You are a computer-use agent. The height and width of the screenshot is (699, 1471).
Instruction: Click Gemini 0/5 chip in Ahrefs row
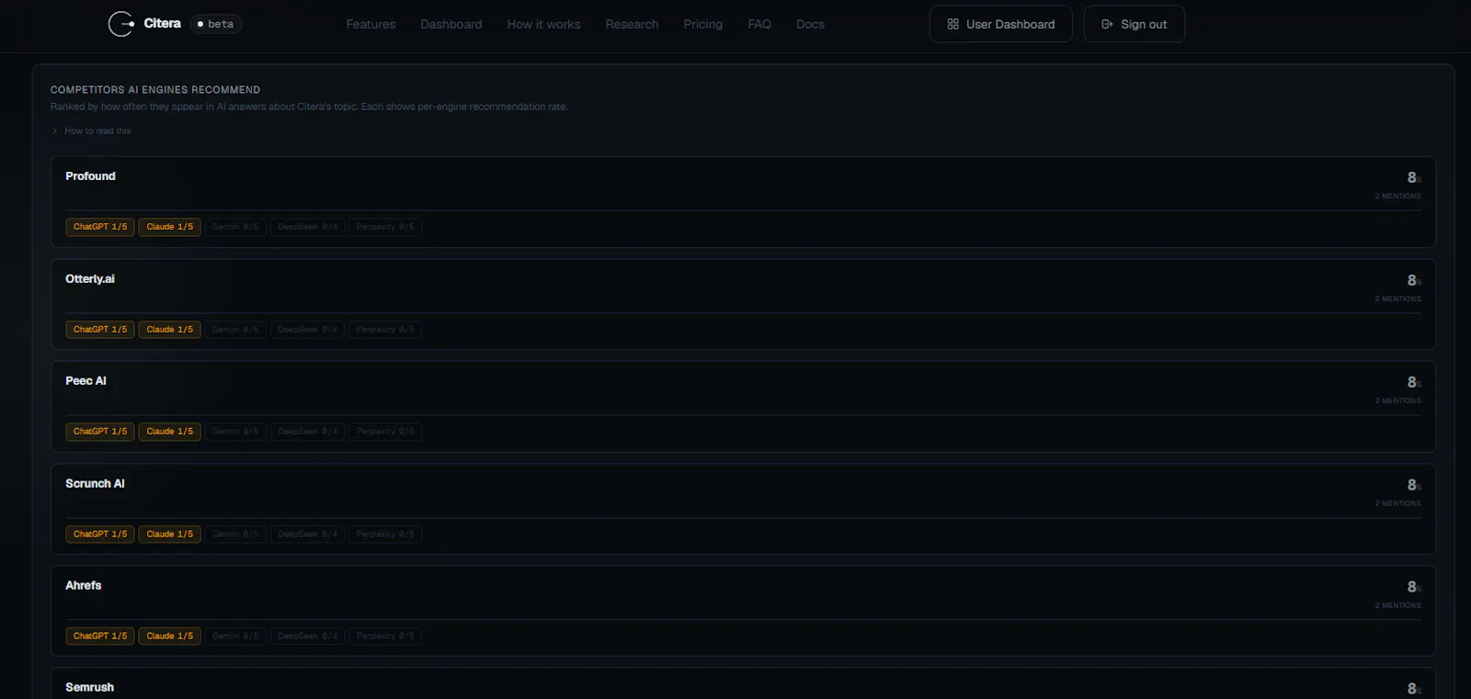coord(235,637)
